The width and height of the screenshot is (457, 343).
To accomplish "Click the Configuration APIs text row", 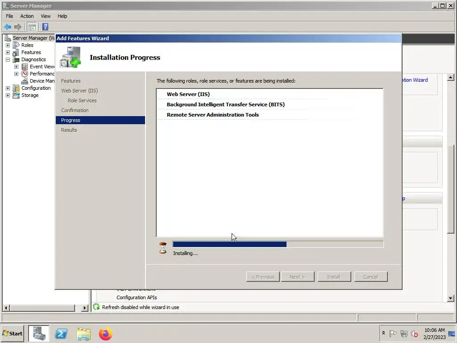I will [137, 297].
